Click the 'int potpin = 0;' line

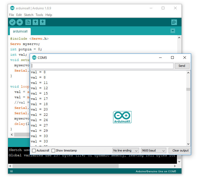click(26, 49)
